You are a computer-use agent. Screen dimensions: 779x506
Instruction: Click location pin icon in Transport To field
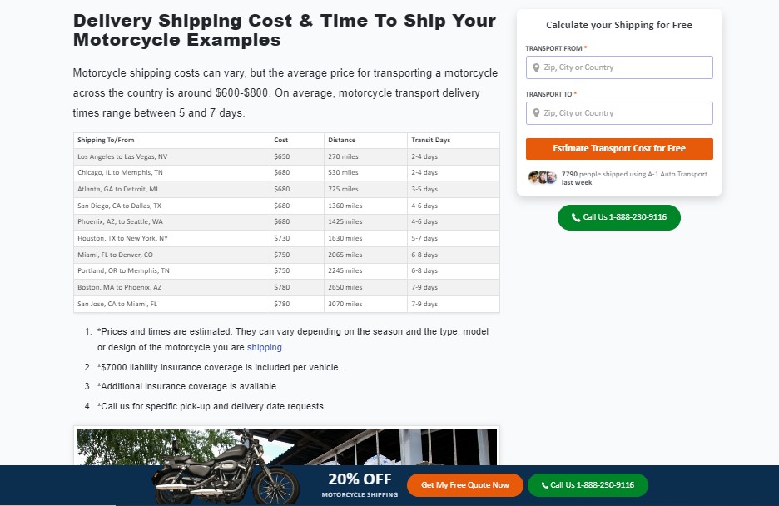(536, 113)
